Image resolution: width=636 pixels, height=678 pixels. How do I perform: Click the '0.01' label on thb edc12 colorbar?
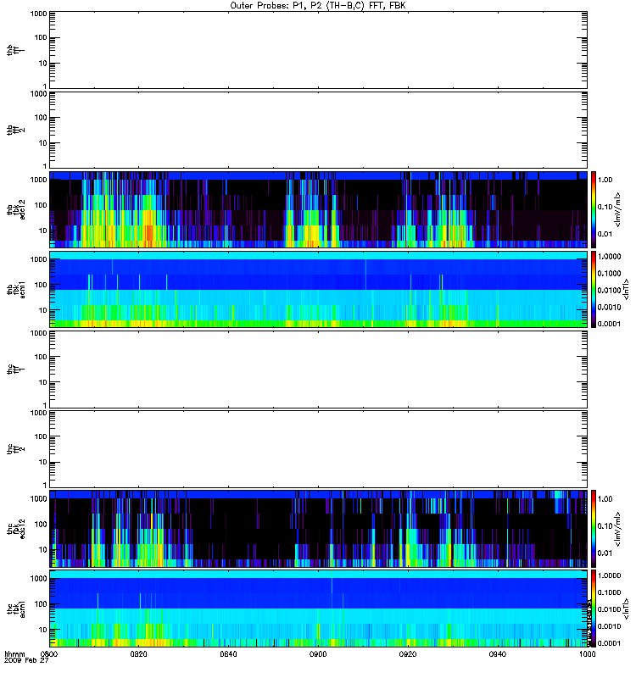pos(605,234)
